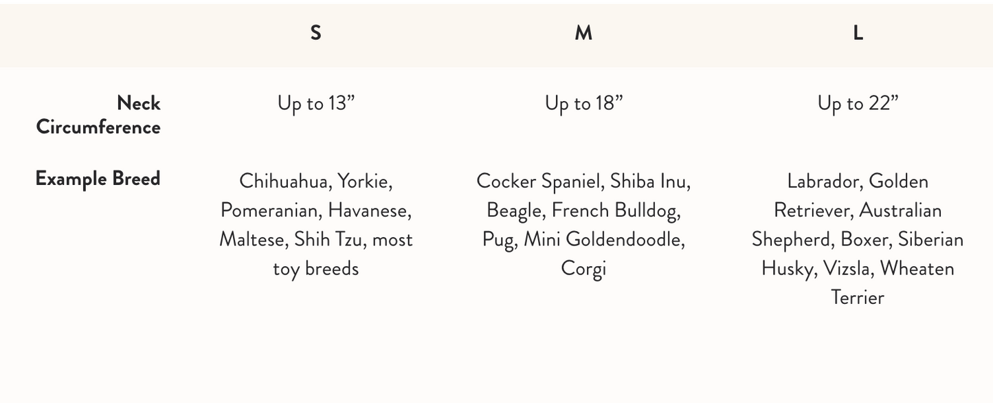Click "toy breeds" in the S column

pos(316,268)
